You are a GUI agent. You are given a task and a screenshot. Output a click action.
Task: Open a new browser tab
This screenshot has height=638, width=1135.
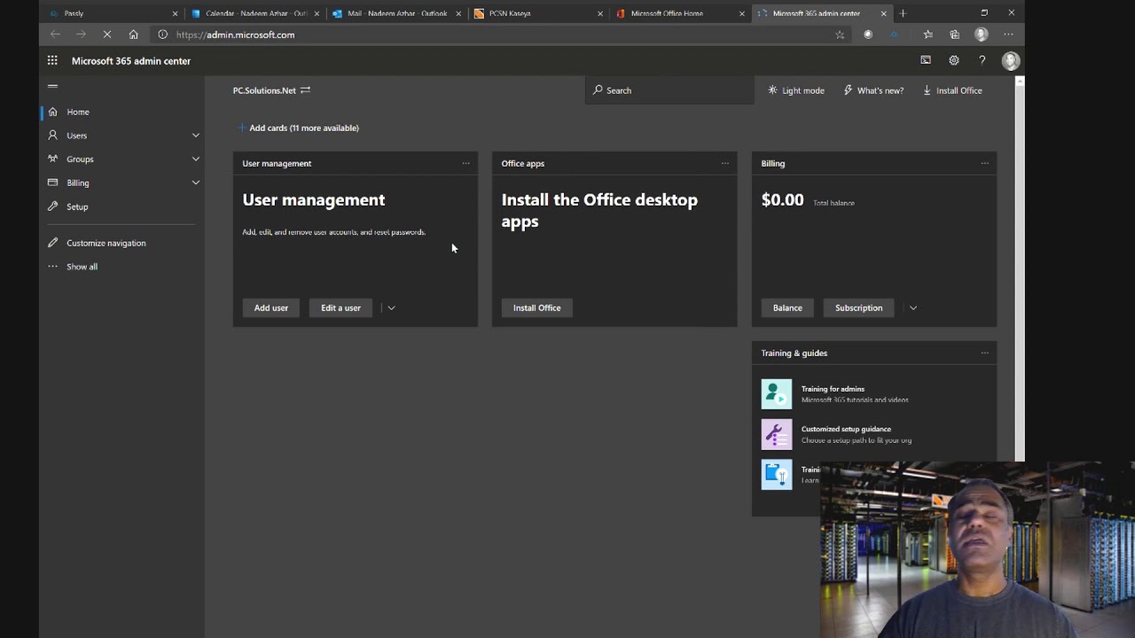[x=903, y=13]
